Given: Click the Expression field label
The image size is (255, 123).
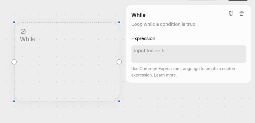Looking at the screenshot, I should (143, 38).
